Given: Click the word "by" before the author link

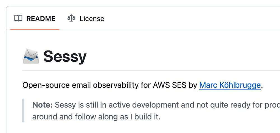Looking at the screenshot, I should point(193,85).
